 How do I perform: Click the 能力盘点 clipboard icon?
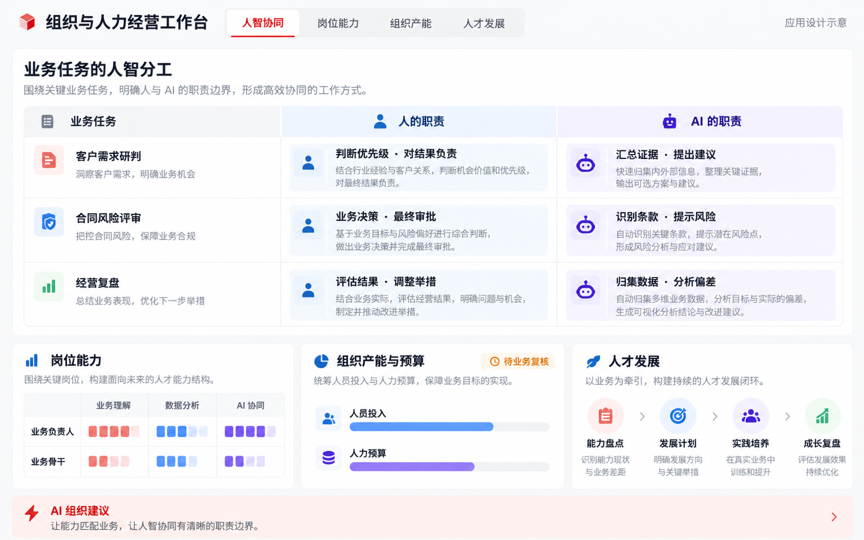[605, 416]
